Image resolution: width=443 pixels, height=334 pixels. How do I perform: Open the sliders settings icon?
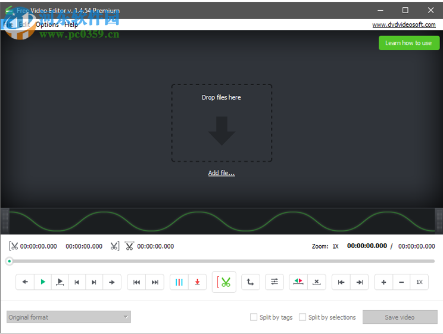coord(274,282)
